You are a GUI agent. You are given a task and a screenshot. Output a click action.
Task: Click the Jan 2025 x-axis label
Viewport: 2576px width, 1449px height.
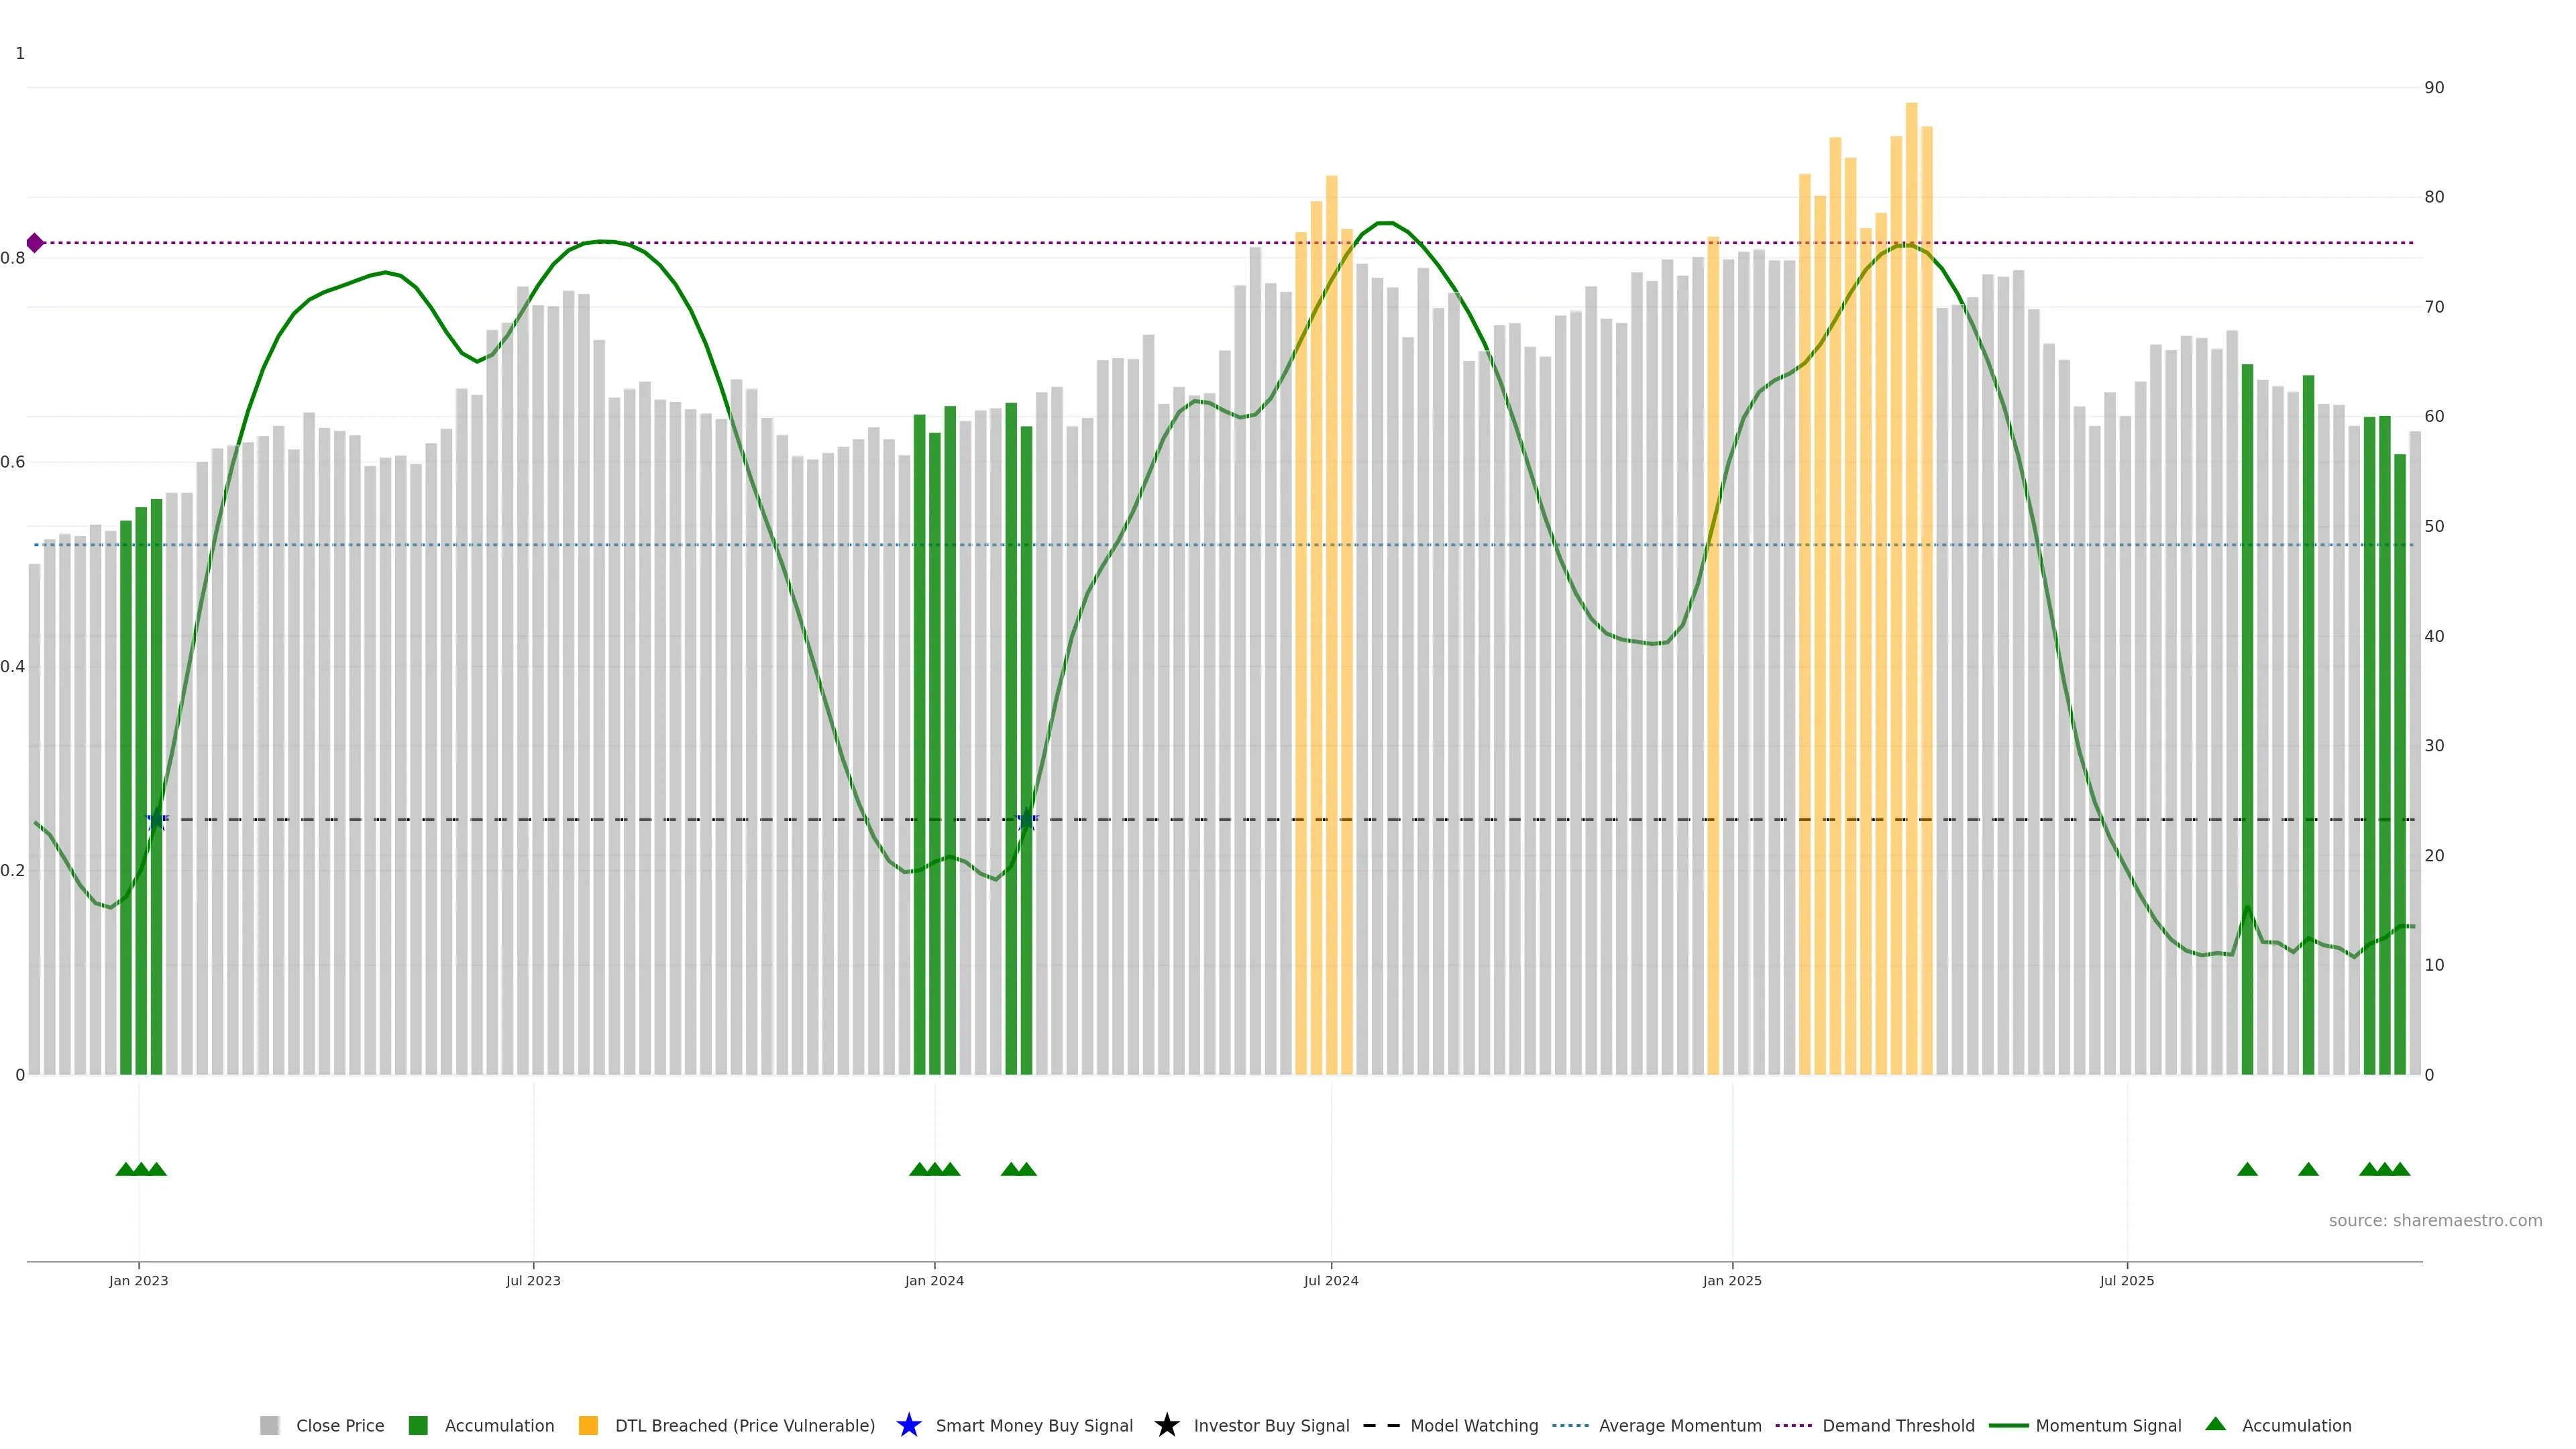pos(1731,1281)
